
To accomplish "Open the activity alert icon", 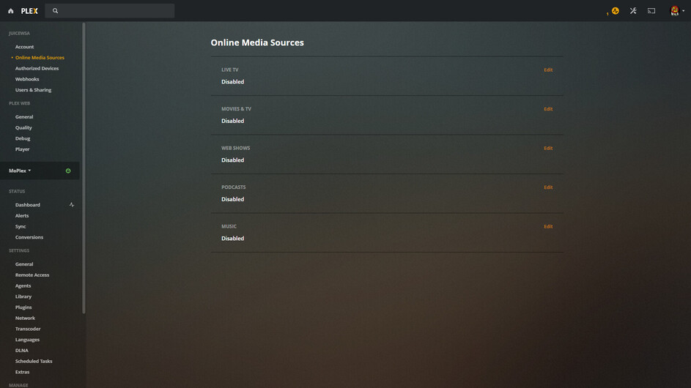I will pos(616,11).
